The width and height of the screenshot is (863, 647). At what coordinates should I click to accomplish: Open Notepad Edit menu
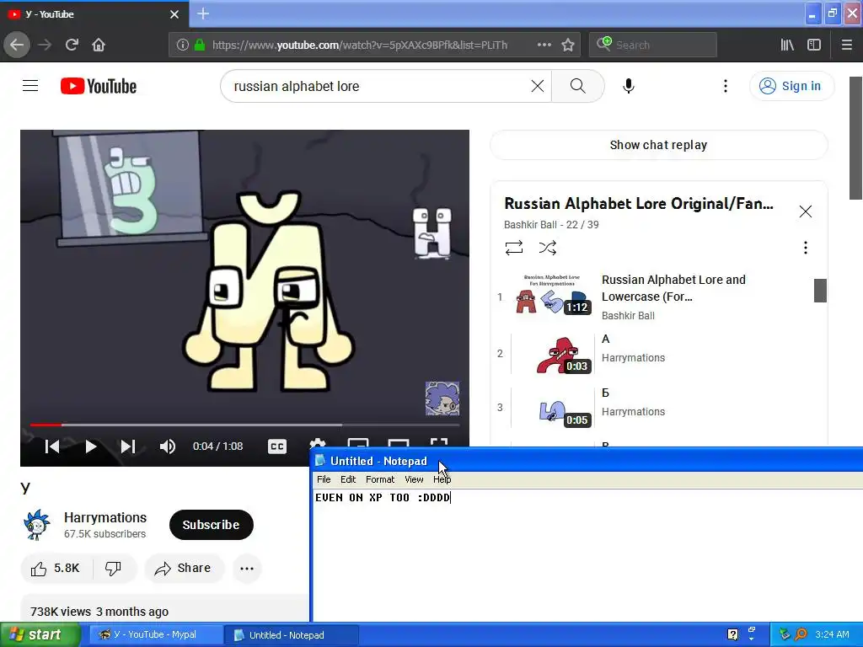348,479
